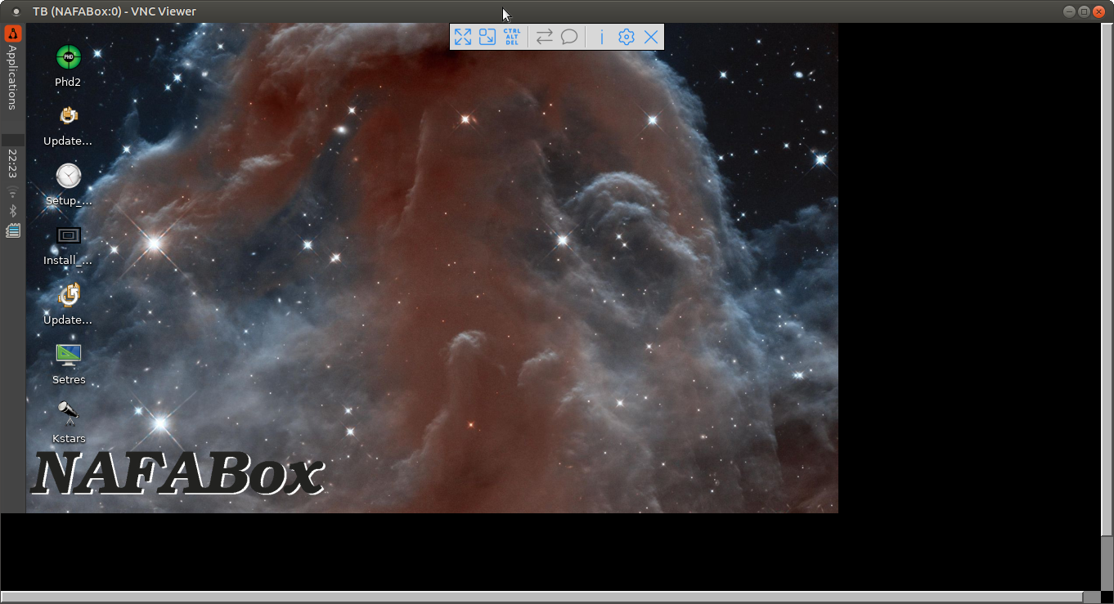
Task: Open VNC Viewer properties gear icon
Action: point(627,37)
